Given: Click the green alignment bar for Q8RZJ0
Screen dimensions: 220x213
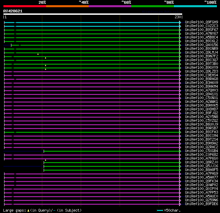Looking at the screenshot, I should click(x=111, y=163).
